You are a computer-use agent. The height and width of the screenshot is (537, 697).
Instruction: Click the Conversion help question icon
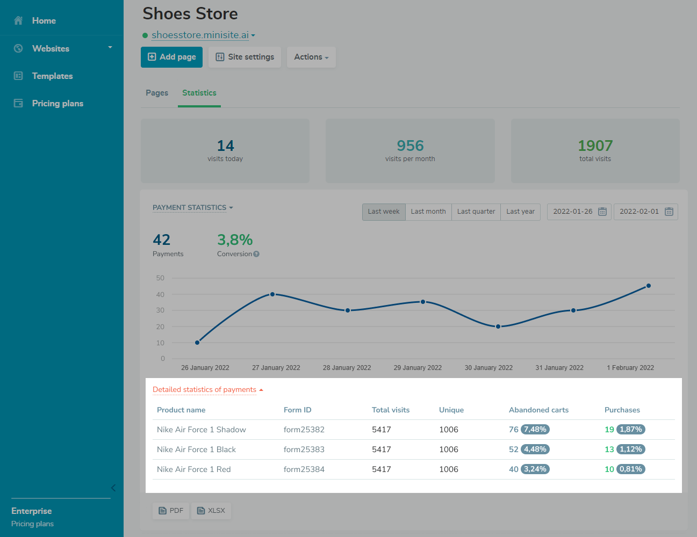coord(256,254)
